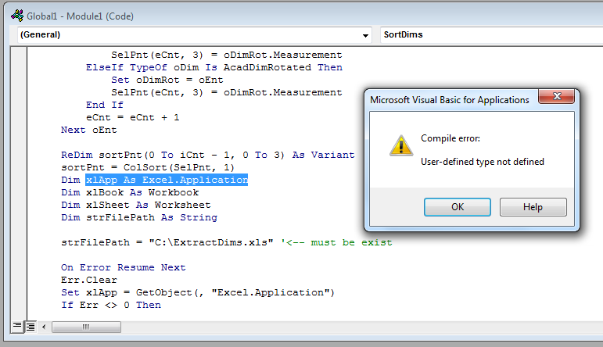Click the Set xlApp = GetObject line
Viewport: 603px width, 347px height.
click(x=198, y=292)
